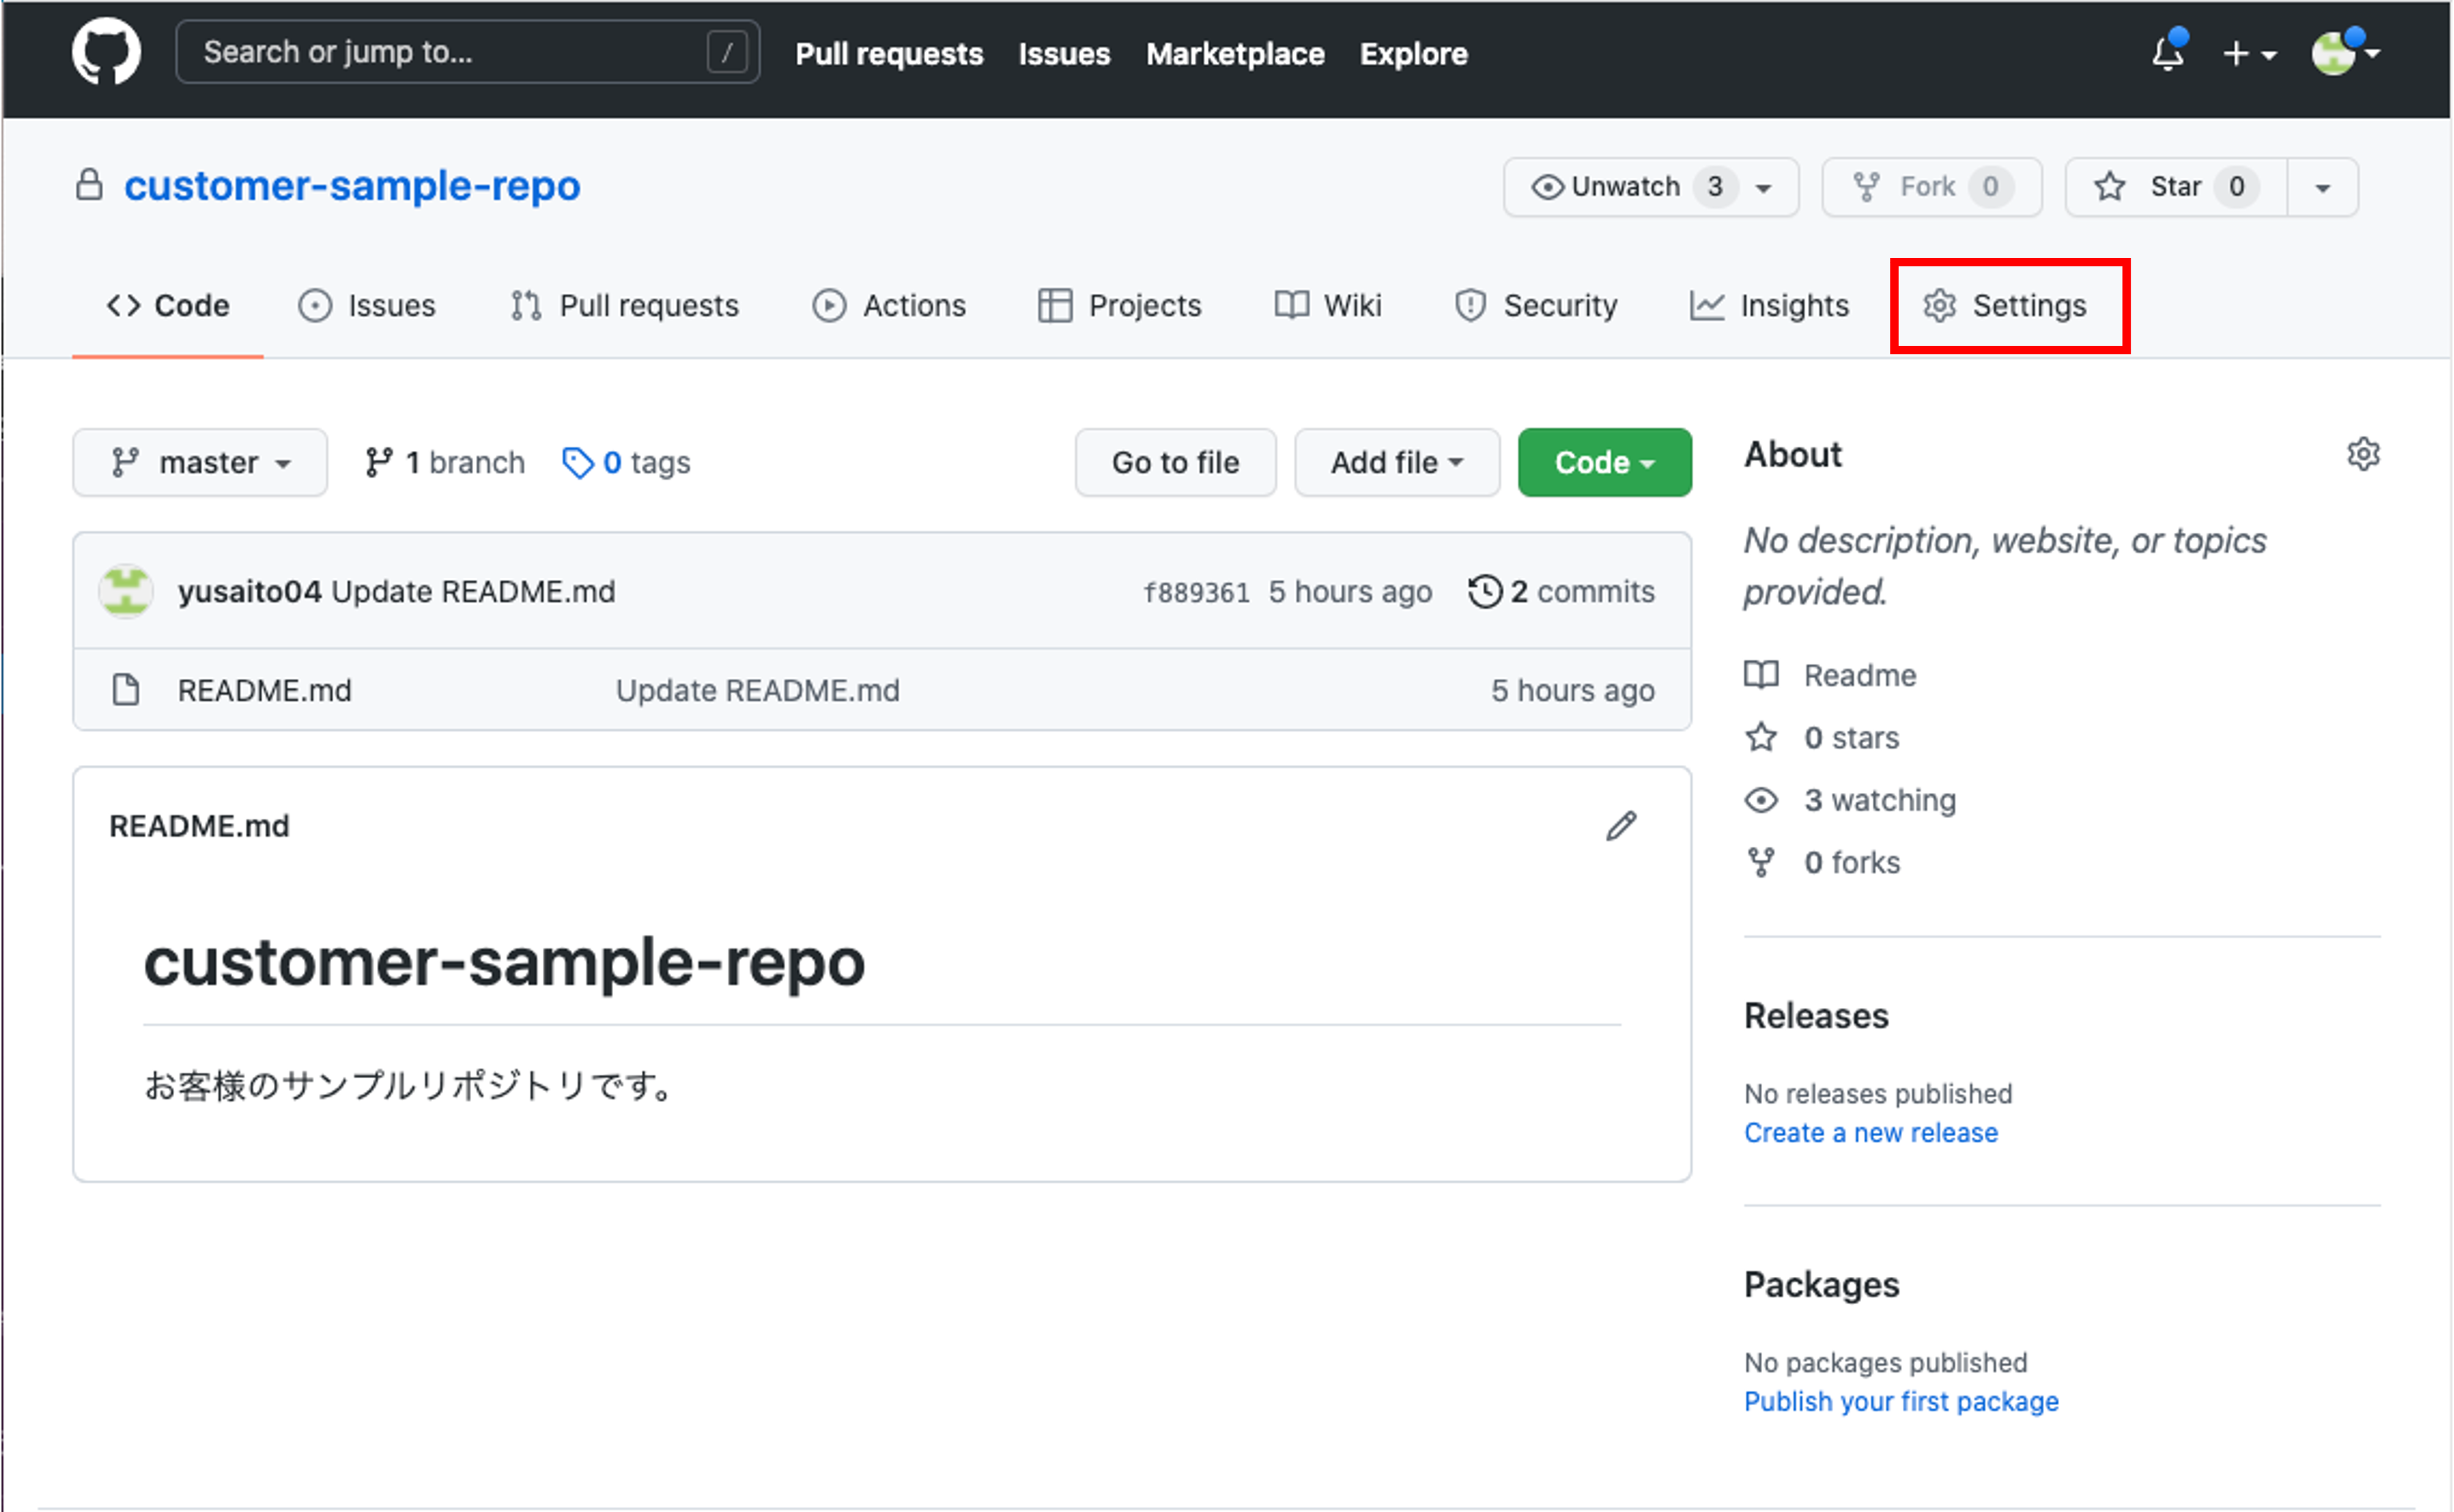The height and width of the screenshot is (1512, 2454).
Task: Open the customer-sample-repo title link
Action: click(352, 186)
